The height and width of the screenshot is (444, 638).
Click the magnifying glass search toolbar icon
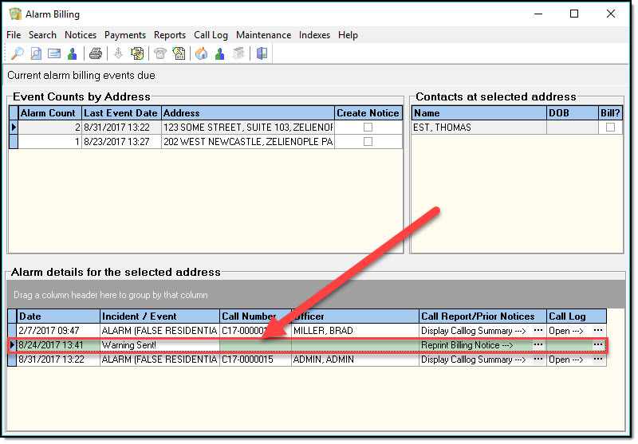[17, 54]
